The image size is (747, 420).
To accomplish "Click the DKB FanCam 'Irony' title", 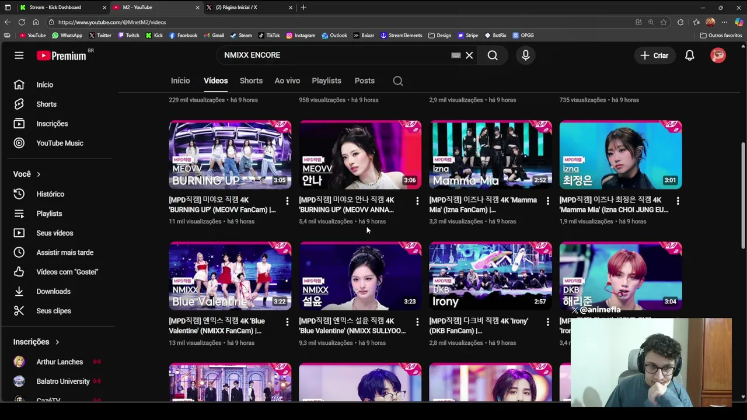I will (479, 326).
